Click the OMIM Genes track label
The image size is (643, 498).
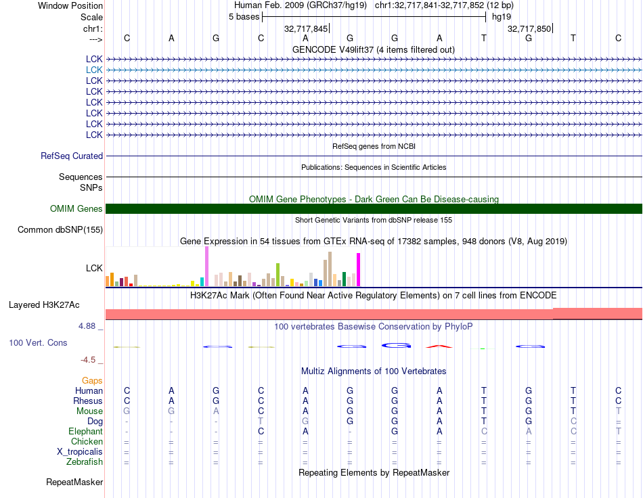[x=76, y=208]
